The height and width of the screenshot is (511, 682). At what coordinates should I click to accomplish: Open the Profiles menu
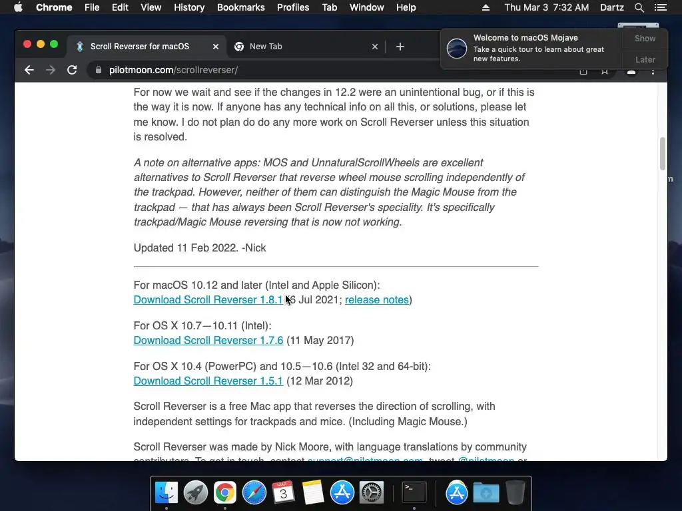(x=293, y=7)
